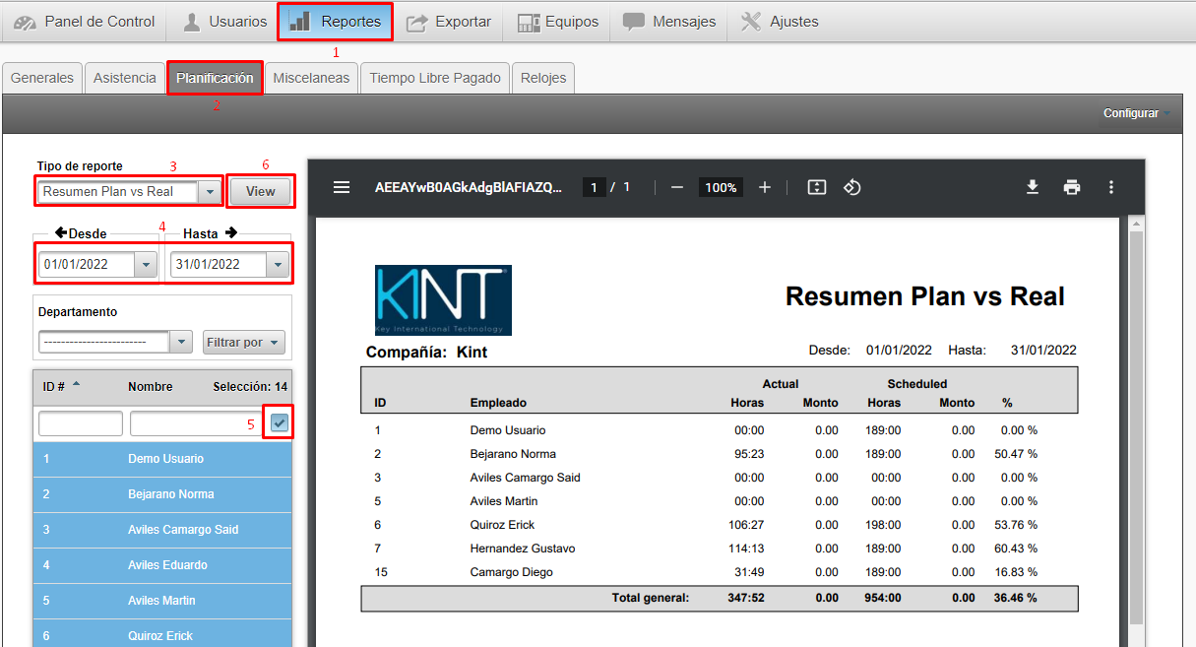This screenshot has width=1196, height=647.
Task: Click the Configurar button
Action: click(1136, 113)
